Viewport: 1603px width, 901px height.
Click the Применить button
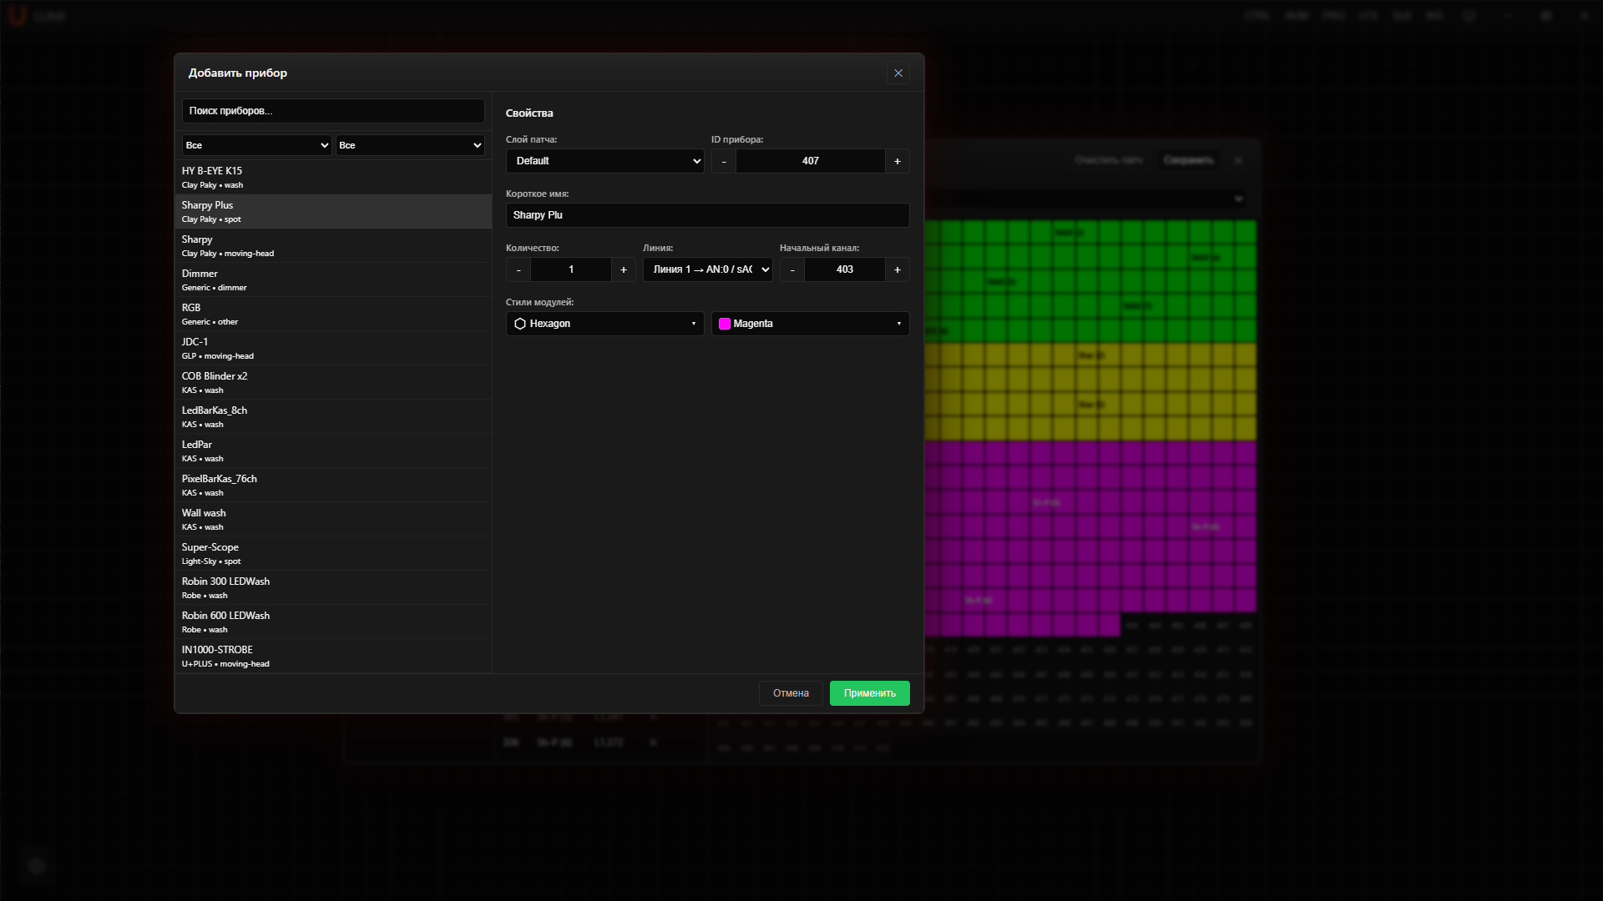pos(870,693)
